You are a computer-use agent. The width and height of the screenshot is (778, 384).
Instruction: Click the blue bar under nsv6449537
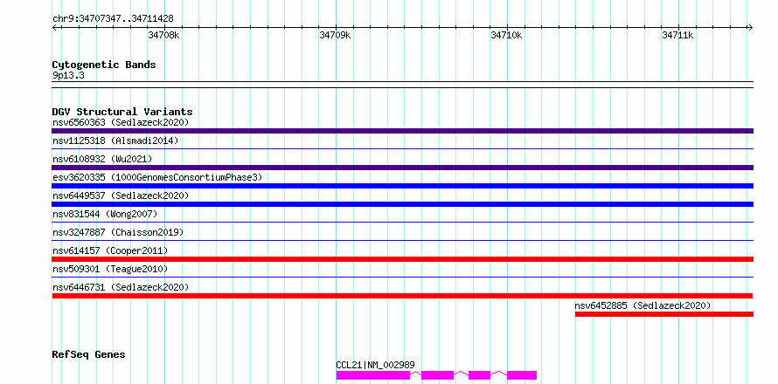pos(402,204)
